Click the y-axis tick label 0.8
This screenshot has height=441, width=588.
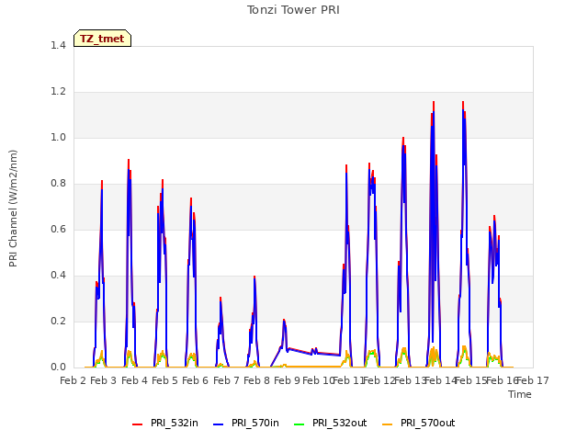pyautogui.click(x=58, y=184)
